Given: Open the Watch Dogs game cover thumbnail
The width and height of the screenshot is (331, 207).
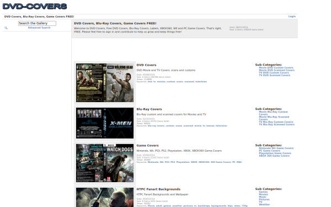Looking at the screenshot, I should [105, 163].
